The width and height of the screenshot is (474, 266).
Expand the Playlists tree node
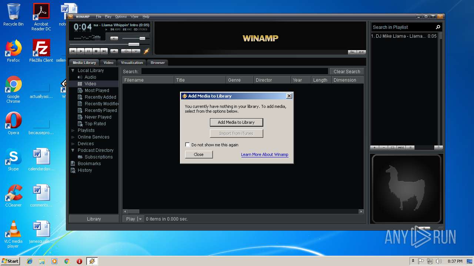click(73, 130)
